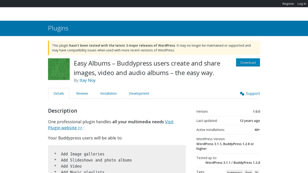Click the flv tag

point(257,172)
